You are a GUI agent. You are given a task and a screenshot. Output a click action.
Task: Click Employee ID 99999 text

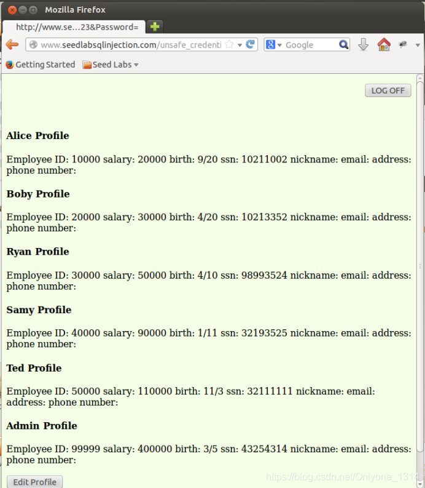(53, 449)
